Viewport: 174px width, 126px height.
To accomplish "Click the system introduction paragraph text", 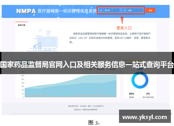I will (110, 38).
